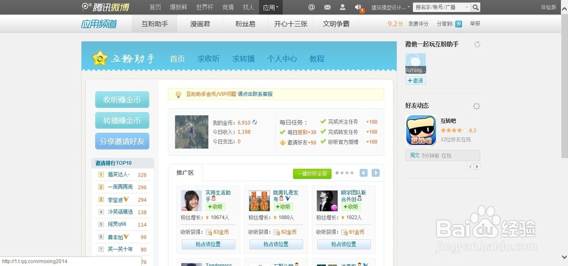Expand the 建筑模型设计 account dropdown
Viewport: 568px width, 266px height.
coord(391,7)
